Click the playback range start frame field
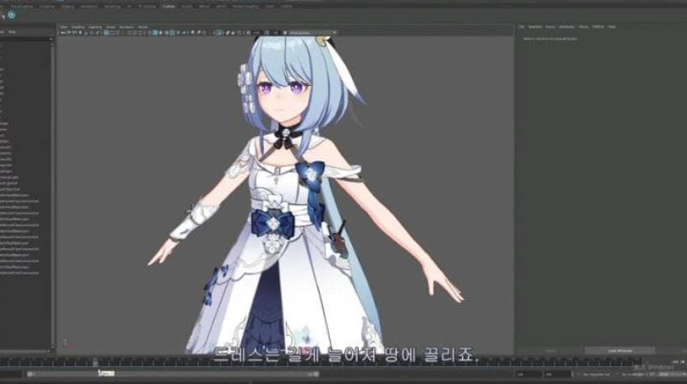Viewport: 687px width, 384px height. (529, 375)
